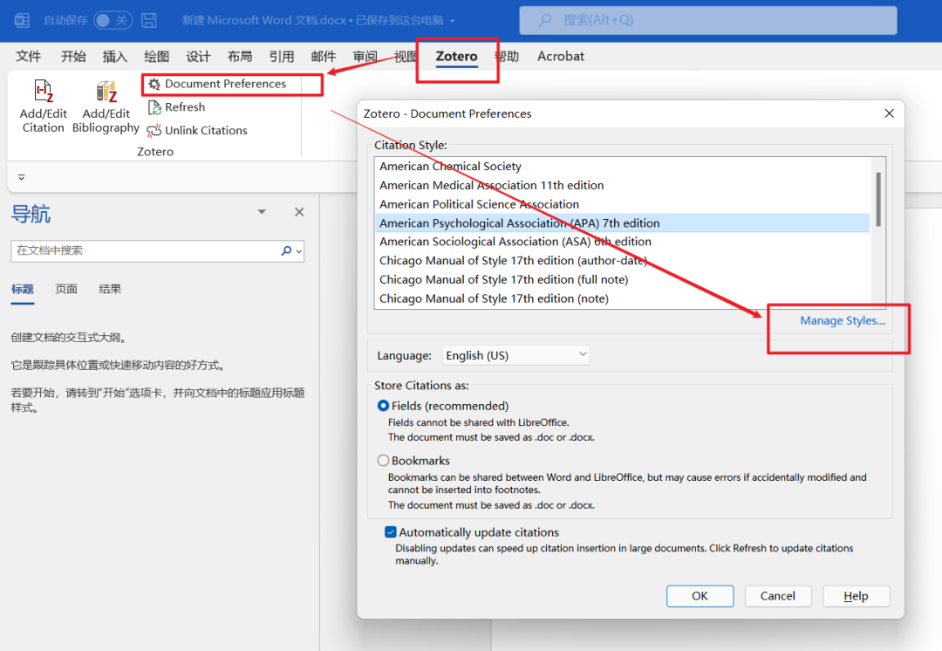The image size is (942, 651).
Task: Switch to the 插入 ribbon tab
Action: 115,57
